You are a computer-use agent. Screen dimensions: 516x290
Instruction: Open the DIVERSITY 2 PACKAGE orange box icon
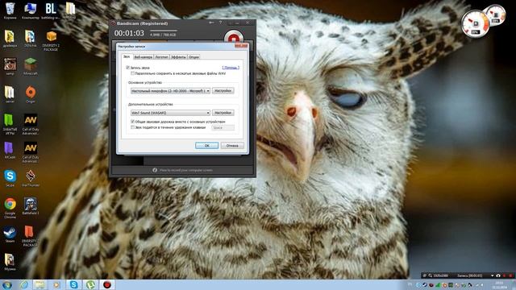coord(51,41)
